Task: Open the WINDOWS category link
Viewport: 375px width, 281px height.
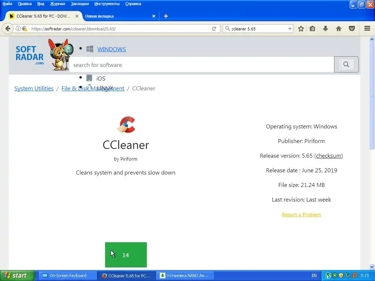Action: point(112,49)
